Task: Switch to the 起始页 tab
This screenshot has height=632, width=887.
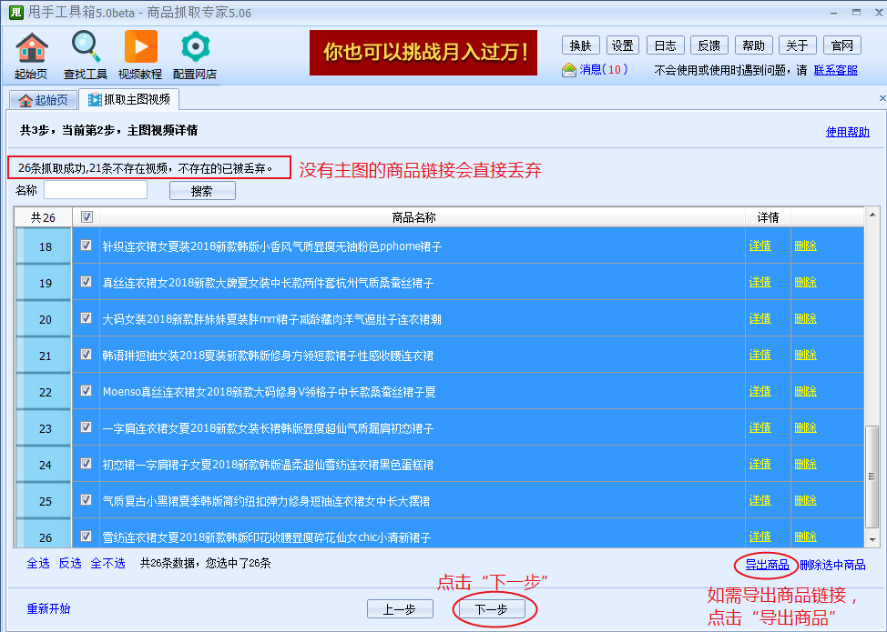Action: (42, 100)
